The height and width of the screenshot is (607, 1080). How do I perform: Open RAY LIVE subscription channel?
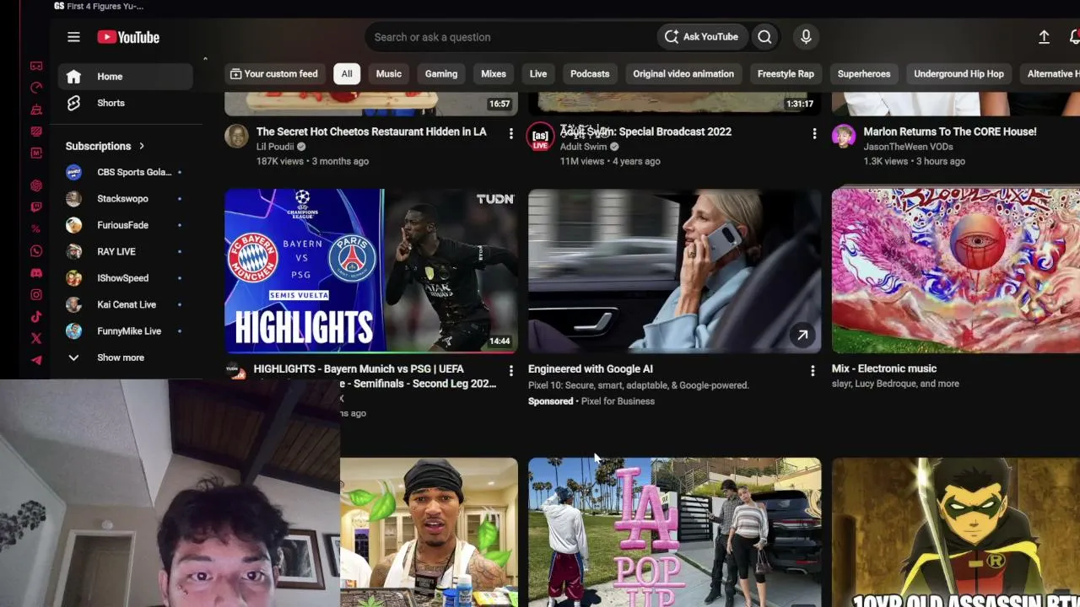(x=126, y=251)
